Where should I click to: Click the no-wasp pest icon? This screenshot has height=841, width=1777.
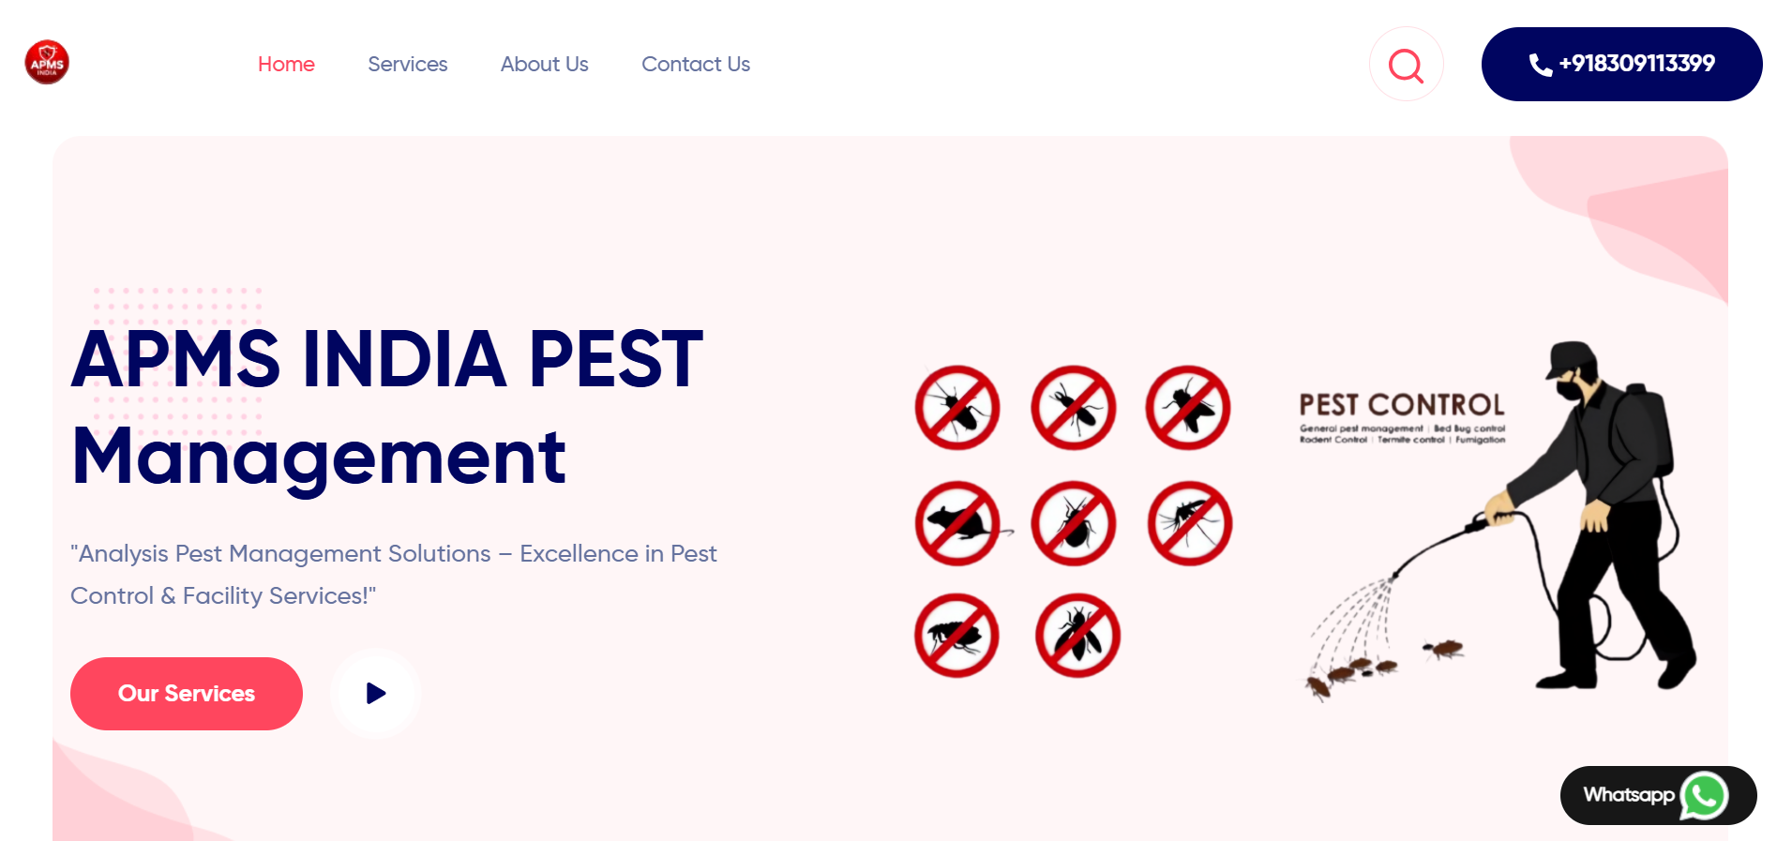[1077, 636]
